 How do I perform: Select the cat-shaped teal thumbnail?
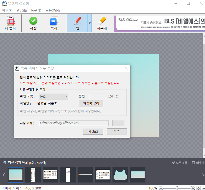120,175
